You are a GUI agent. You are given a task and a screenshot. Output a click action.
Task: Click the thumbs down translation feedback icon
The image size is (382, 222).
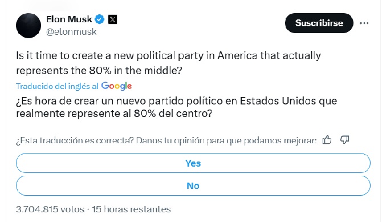(x=344, y=140)
